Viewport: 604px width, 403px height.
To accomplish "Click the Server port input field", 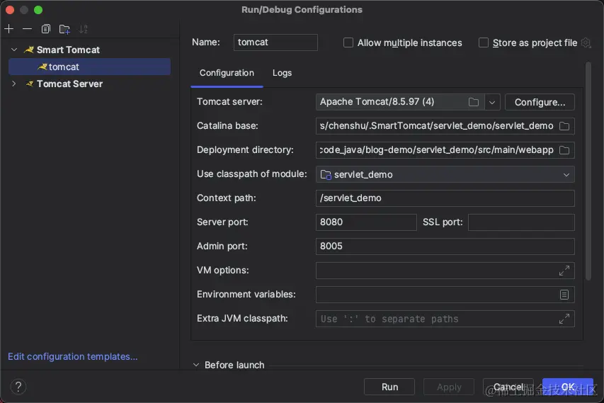I will [x=366, y=222].
